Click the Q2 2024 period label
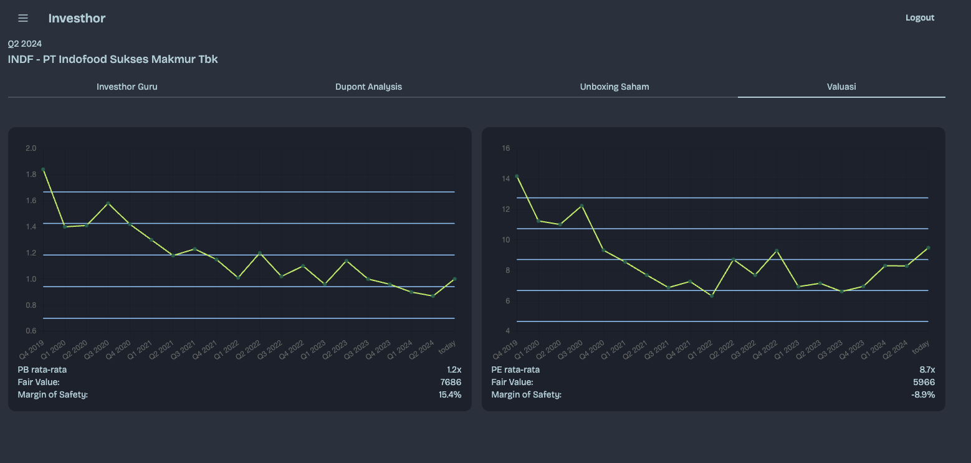The width and height of the screenshot is (971, 463). point(25,44)
